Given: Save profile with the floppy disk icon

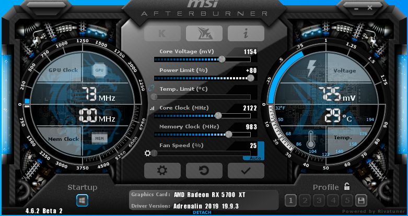Looking at the screenshot, I should tap(361, 200).
